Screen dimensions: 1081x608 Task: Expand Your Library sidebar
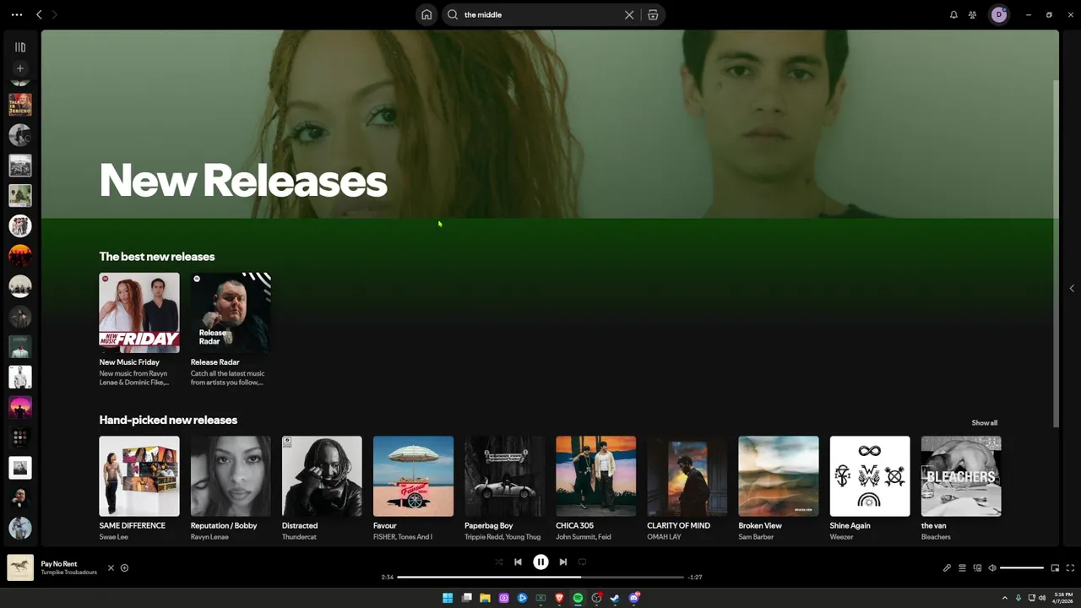point(20,47)
